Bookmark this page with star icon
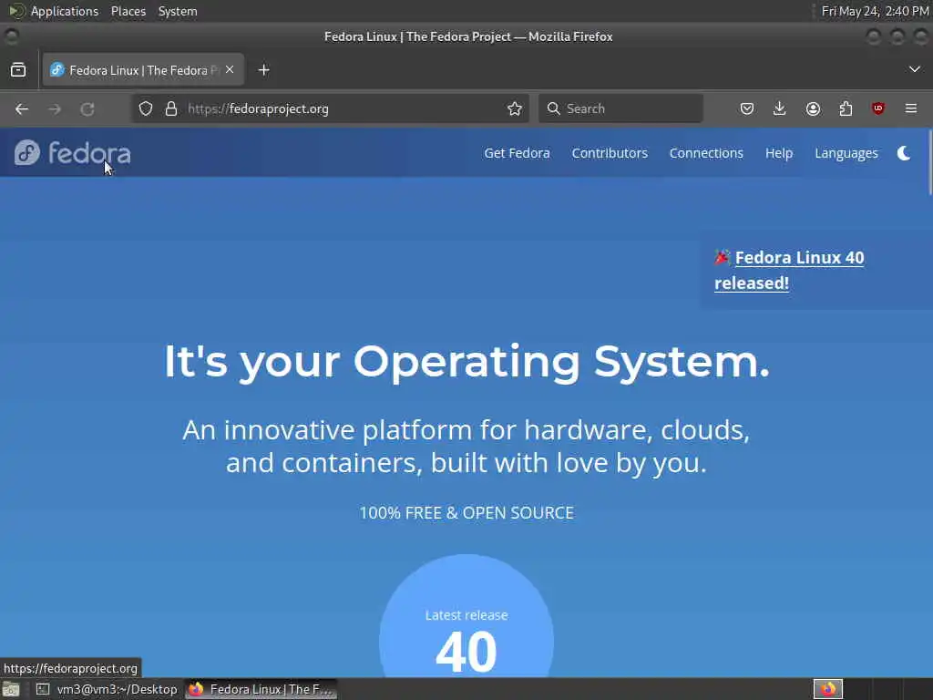This screenshot has width=933, height=700. (515, 108)
